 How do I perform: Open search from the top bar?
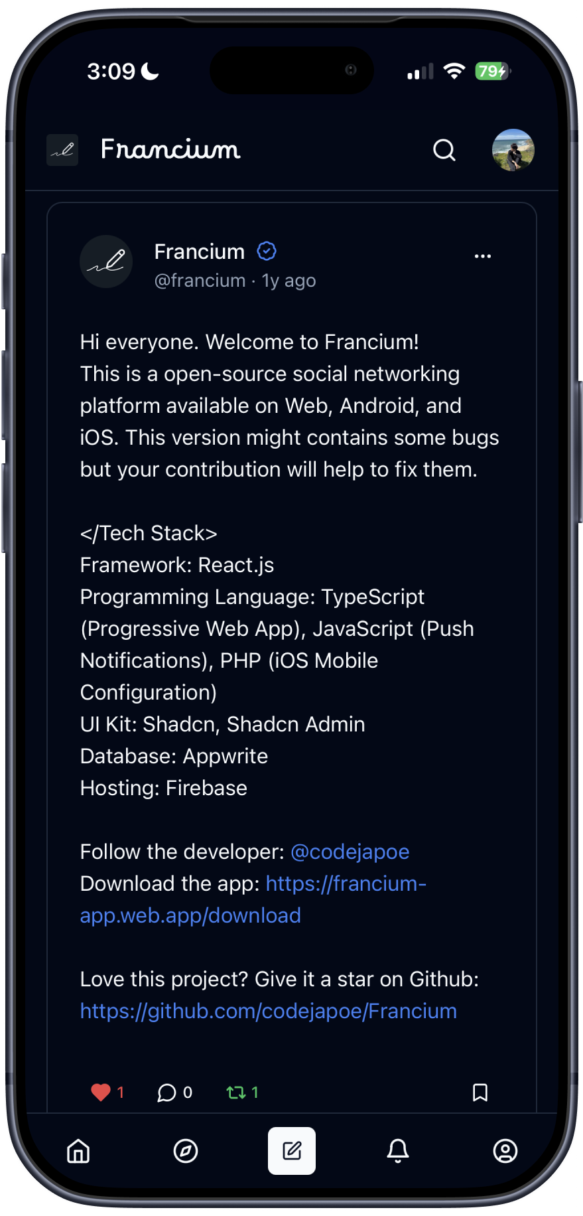click(x=444, y=151)
